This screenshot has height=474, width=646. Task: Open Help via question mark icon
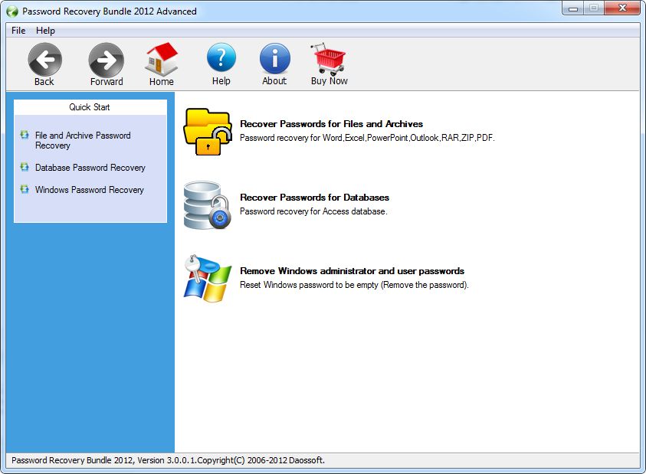(221, 58)
